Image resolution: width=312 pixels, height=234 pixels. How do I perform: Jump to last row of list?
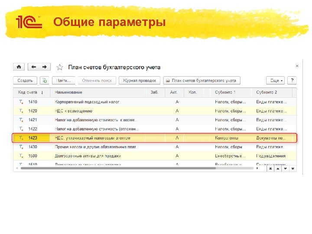pos(292,169)
